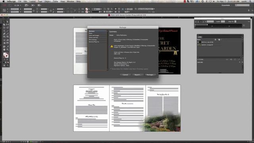
Task: Open the Tabs panel flyout menu
Action: click(x=249, y=21)
